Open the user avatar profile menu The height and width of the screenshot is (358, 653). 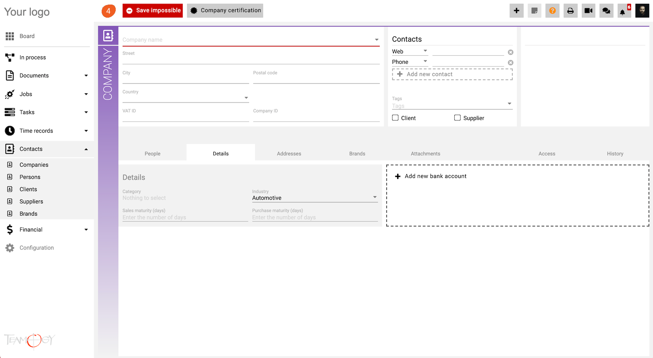coord(642,11)
